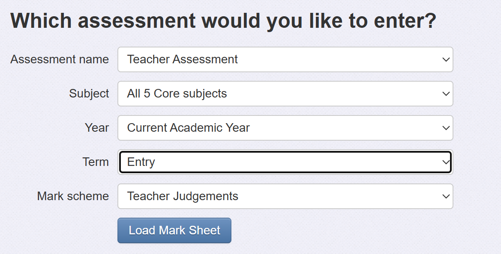
Task: Expand the Term field using its arrow
Action: point(446,162)
